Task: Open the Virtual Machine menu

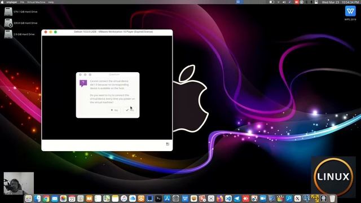Action: 36,2
